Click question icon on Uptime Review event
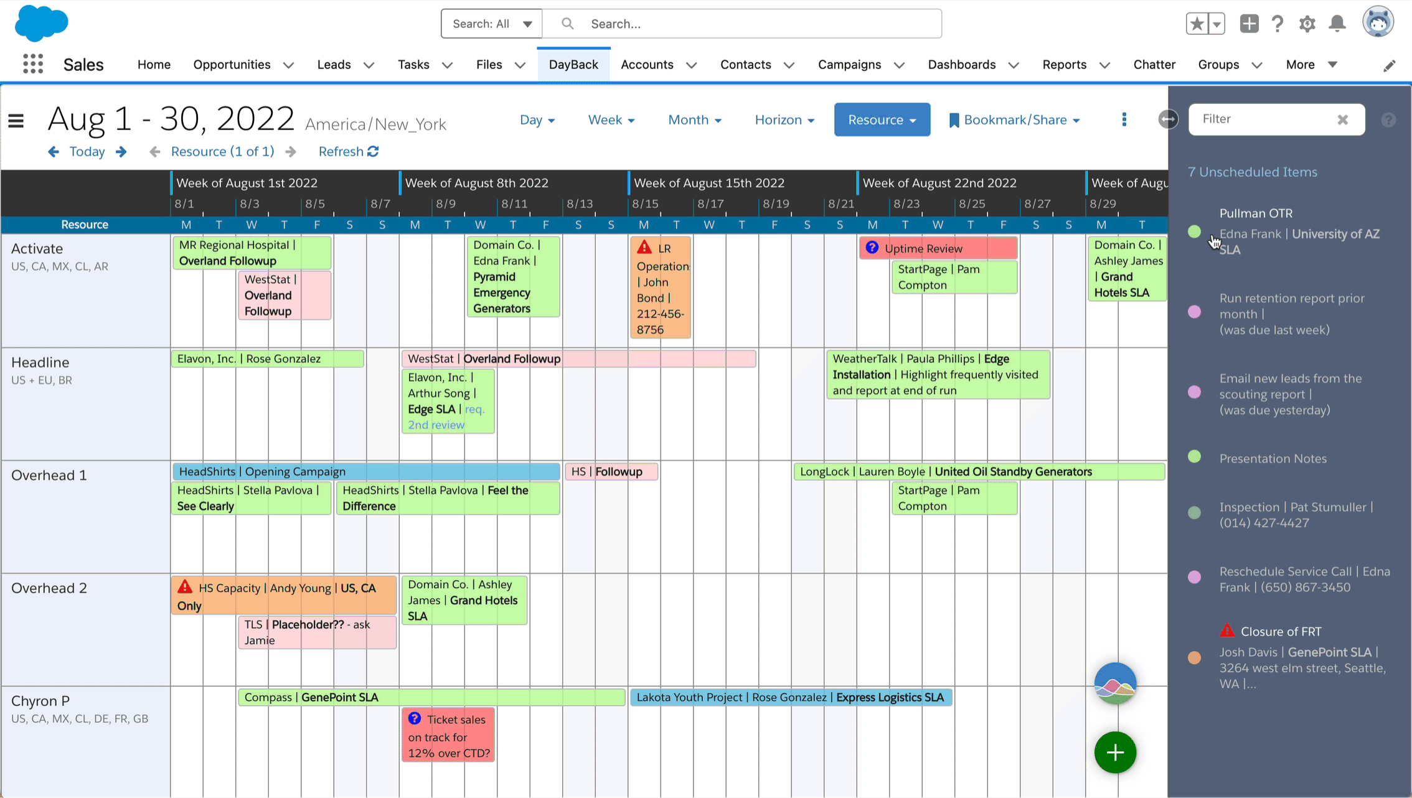Screen dimensions: 1412x798 pyautogui.click(x=872, y=248)
